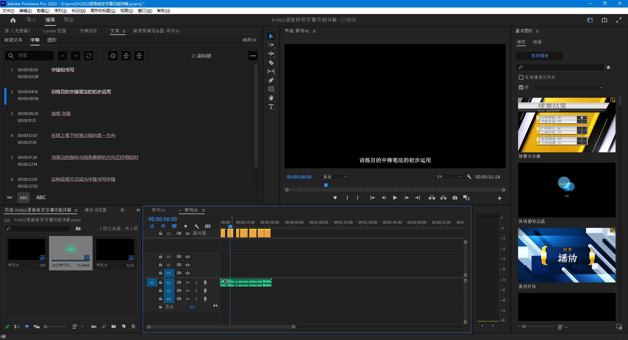Open the Quick Export share icon
This screenshot has width=628, height=340.
[x=604, y=20]
